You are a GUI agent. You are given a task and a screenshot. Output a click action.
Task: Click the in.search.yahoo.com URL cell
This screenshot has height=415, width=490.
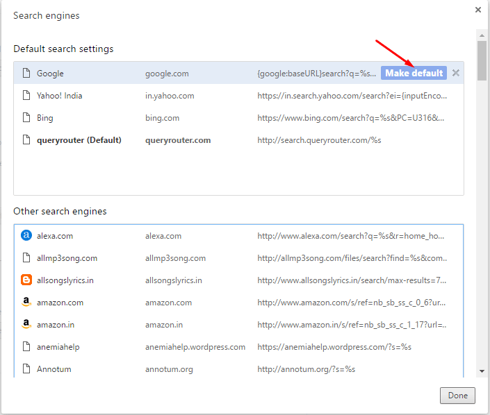[352, 96]
